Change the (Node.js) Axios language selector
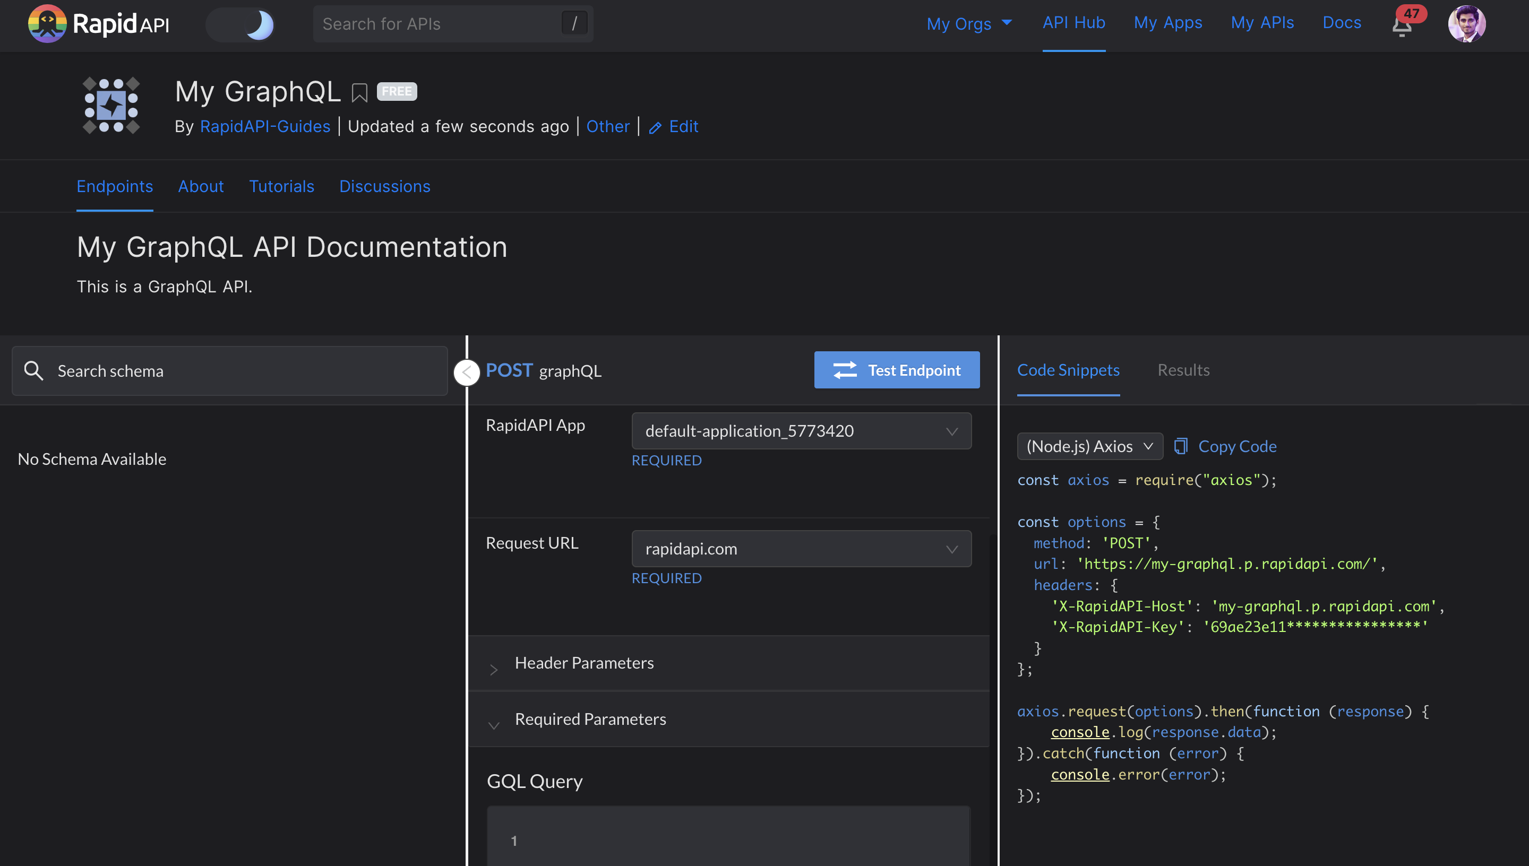The width and height of the screenshot is (1529, 866). tap(1089, 446)
